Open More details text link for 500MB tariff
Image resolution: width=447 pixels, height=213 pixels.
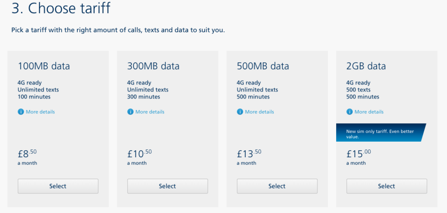tap(259, 112)
